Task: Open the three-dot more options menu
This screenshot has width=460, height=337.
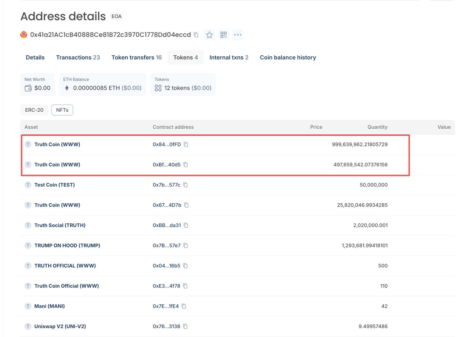Action: (x=238, y=35)
